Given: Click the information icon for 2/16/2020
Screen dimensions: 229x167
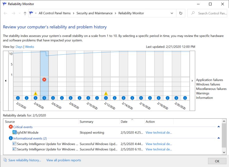Looking at the screenshot, I should point(141,98).
